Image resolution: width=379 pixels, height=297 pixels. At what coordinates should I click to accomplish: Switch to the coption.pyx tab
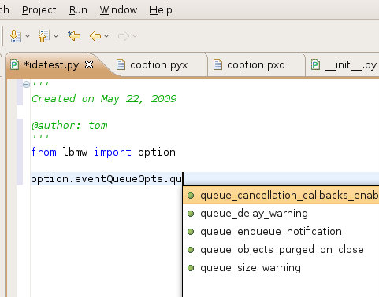pyautogui.click(x=158, y=65)
